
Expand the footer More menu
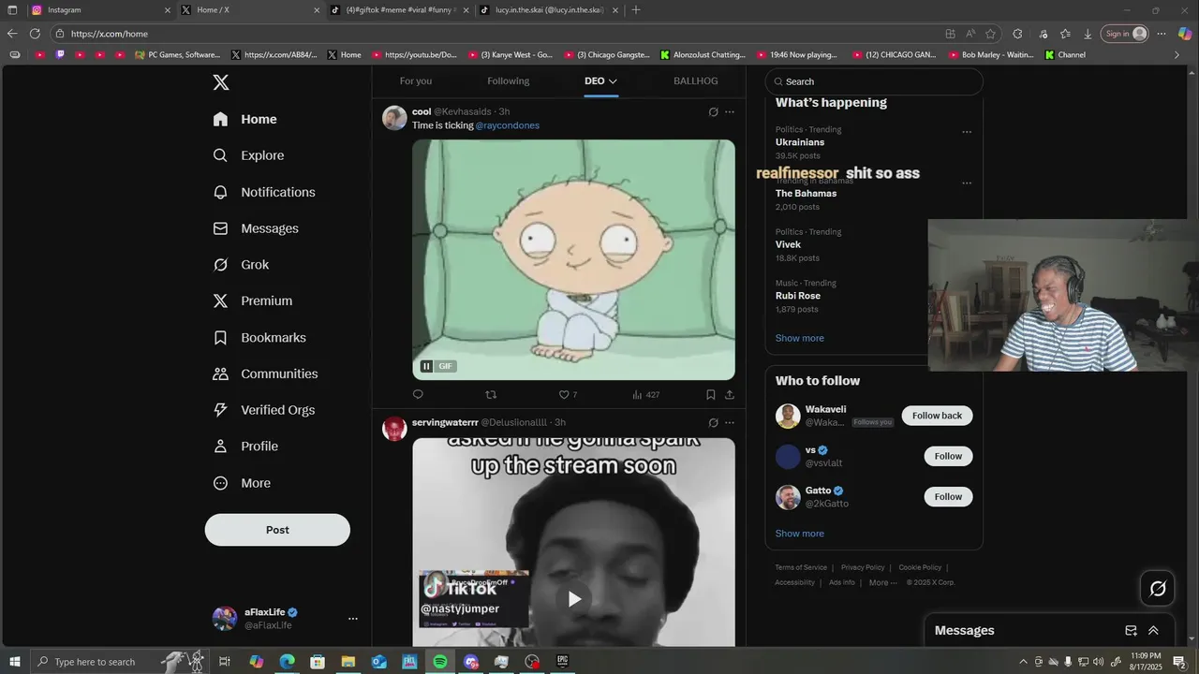(882, 582)
